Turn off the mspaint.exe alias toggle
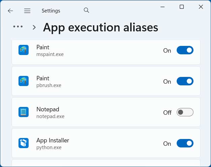This screenshot has width=211, height=167. click(x=185, y=50)
